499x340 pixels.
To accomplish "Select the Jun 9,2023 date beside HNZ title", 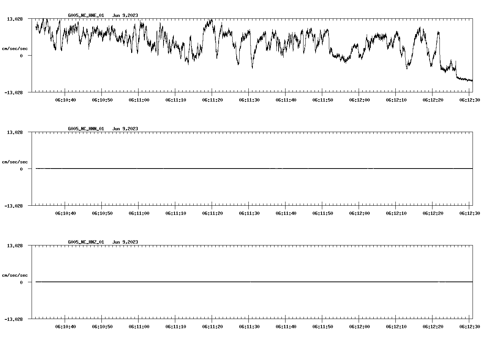I will (125, 242).
